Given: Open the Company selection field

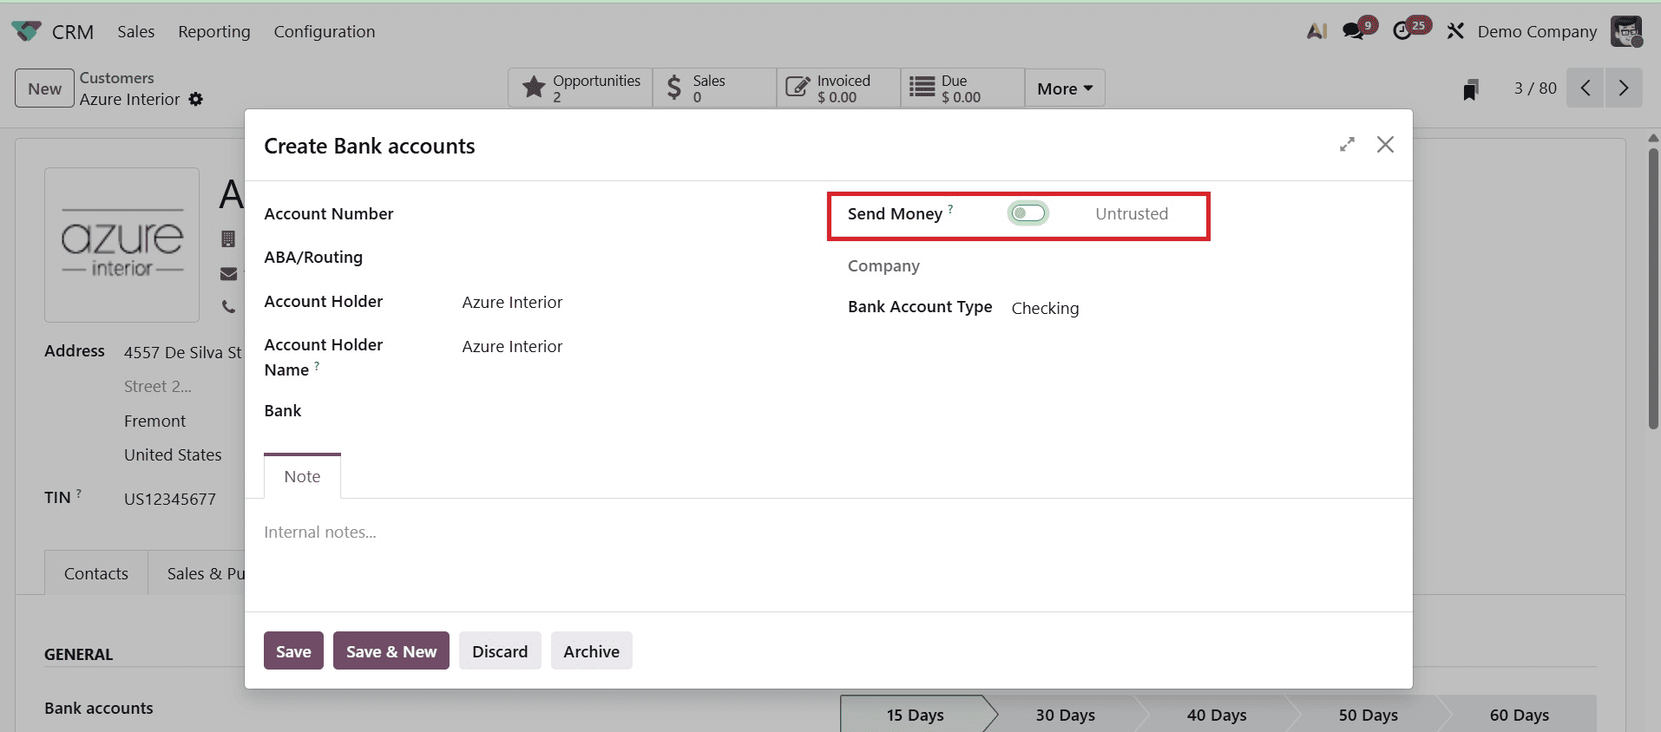Looking at the screenshot, I should tap(1202, 266).
